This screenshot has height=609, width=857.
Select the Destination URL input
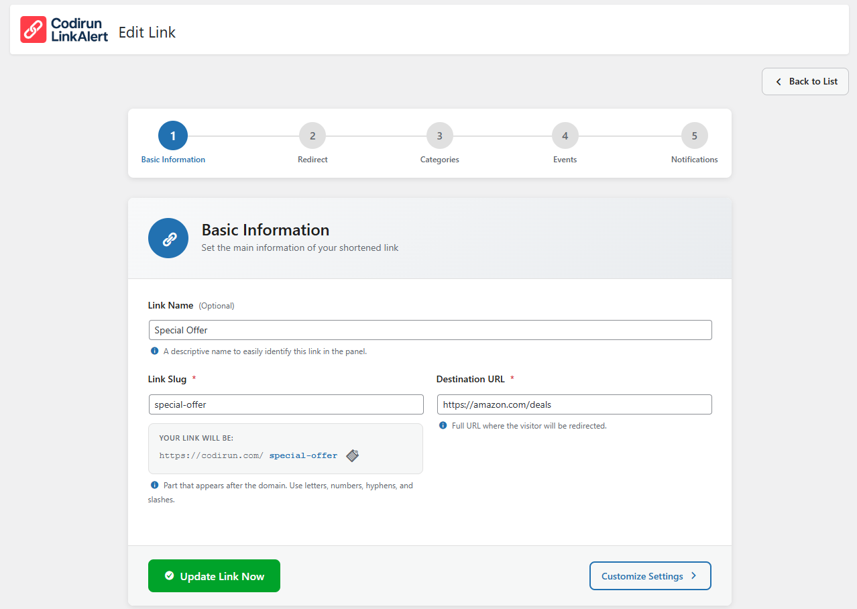point(574,404)
